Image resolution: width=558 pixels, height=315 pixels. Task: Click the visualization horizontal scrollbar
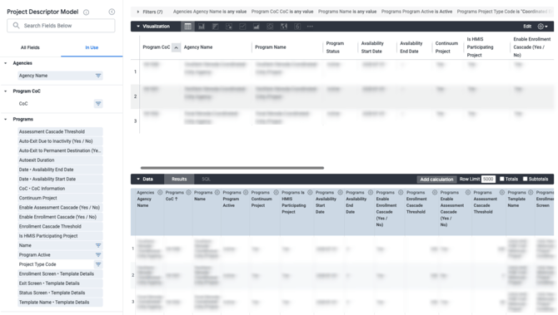[x=232, y=168]
